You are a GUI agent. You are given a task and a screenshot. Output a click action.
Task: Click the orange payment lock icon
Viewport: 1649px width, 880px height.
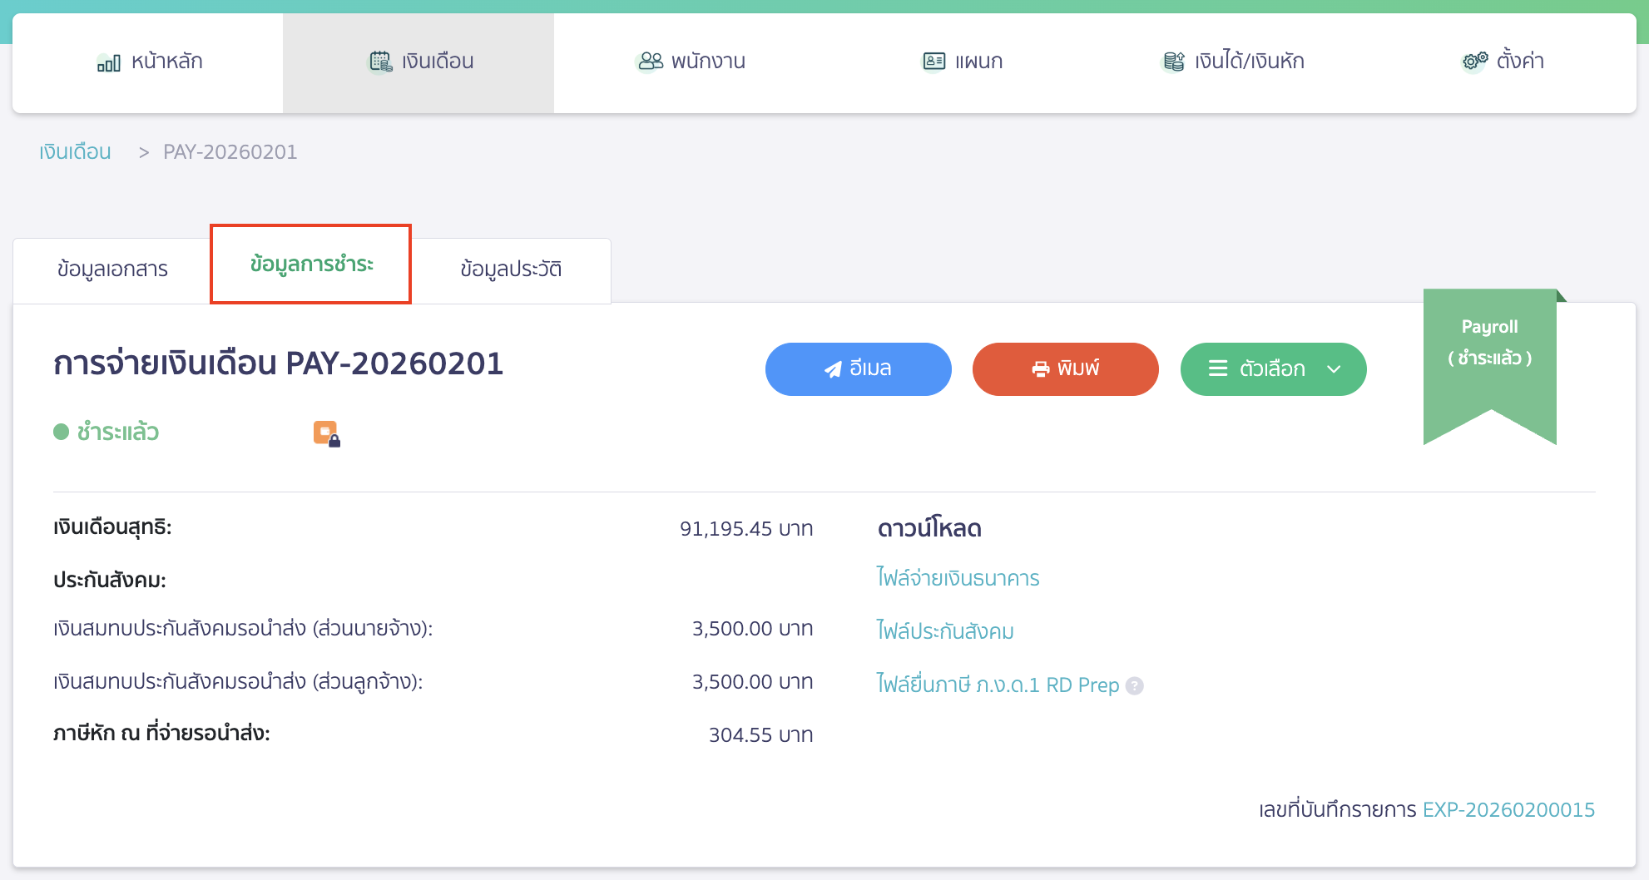tap(325, 432)
